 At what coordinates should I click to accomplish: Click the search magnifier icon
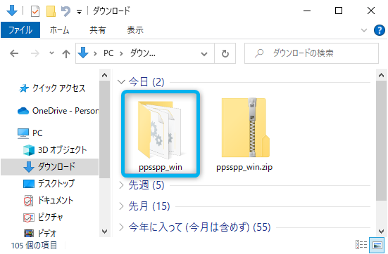tap(259, 53)
